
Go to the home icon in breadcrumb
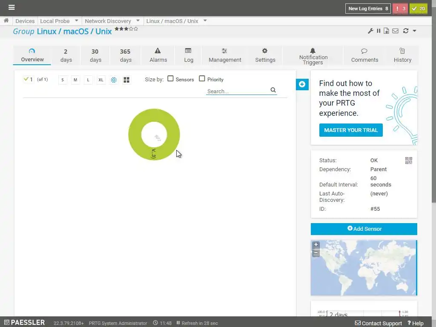click(6, 20)
